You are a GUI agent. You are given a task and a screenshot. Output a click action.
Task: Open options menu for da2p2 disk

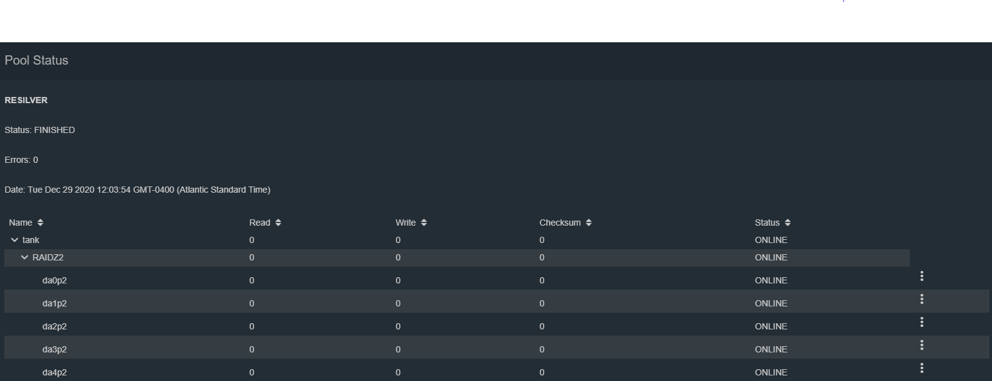(x=922, y=322)
